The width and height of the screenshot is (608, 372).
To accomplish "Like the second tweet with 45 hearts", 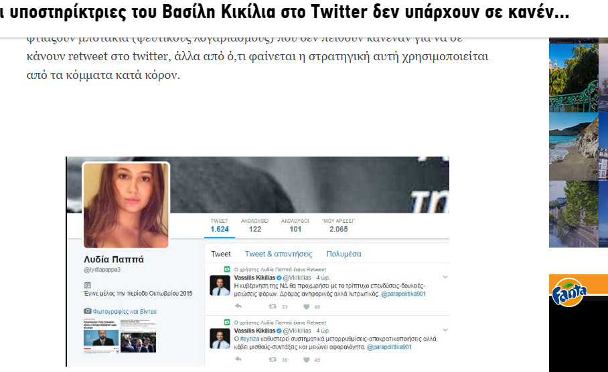I will tap(306, 359).
